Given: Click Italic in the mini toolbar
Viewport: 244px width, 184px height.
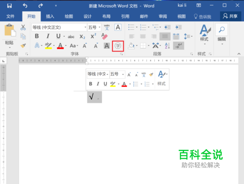Looking at the screenshot, I should click(98, 84).
